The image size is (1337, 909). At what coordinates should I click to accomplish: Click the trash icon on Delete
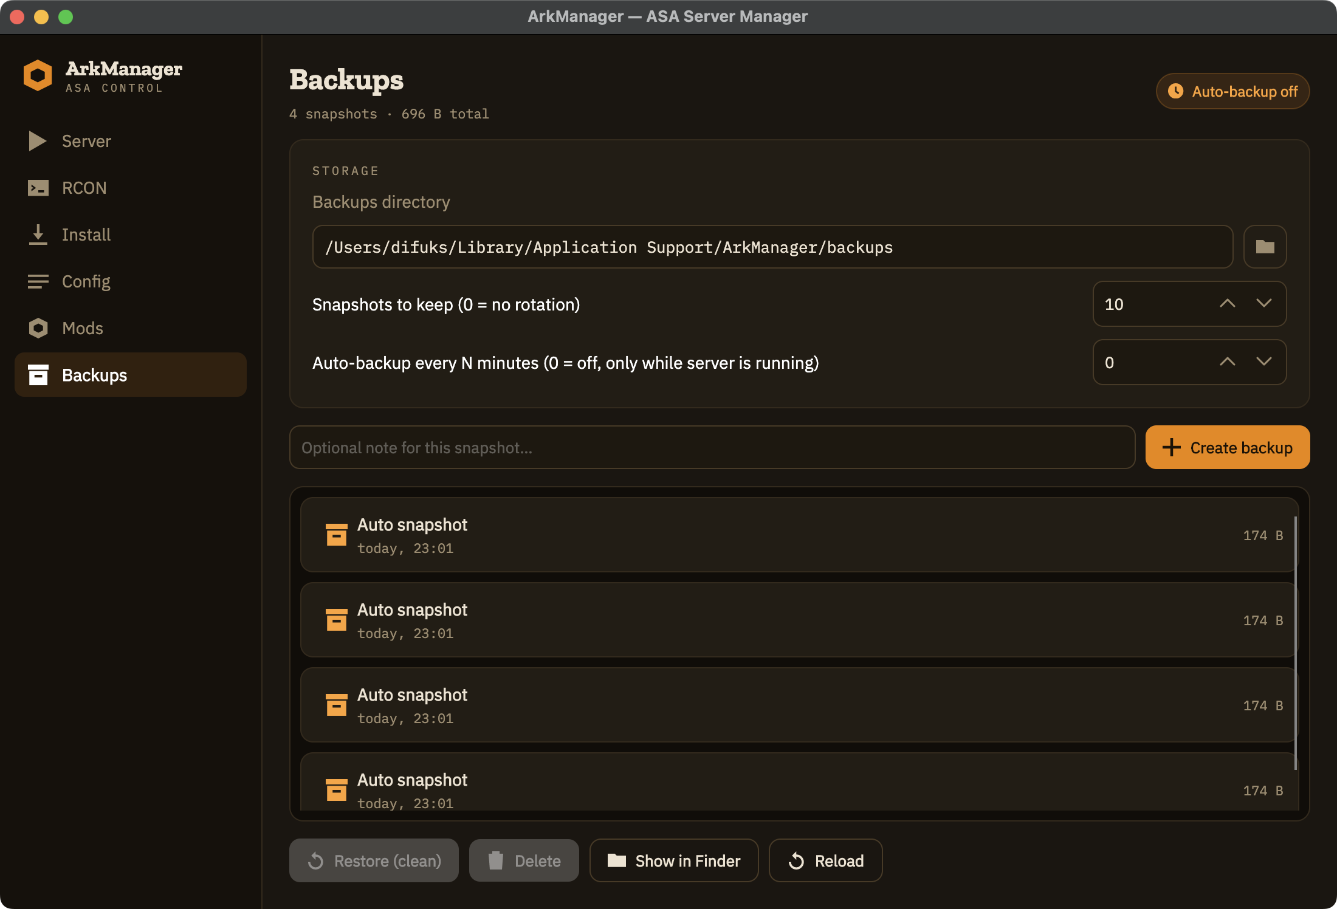[496, 860]
